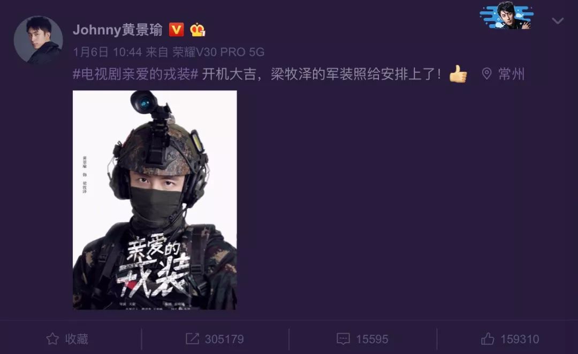Viewport: 578px width, 354px height.
Task: Open Johnny黄景瑜's profile avatar
Action: pyautogui.click(x=39, y=40)
